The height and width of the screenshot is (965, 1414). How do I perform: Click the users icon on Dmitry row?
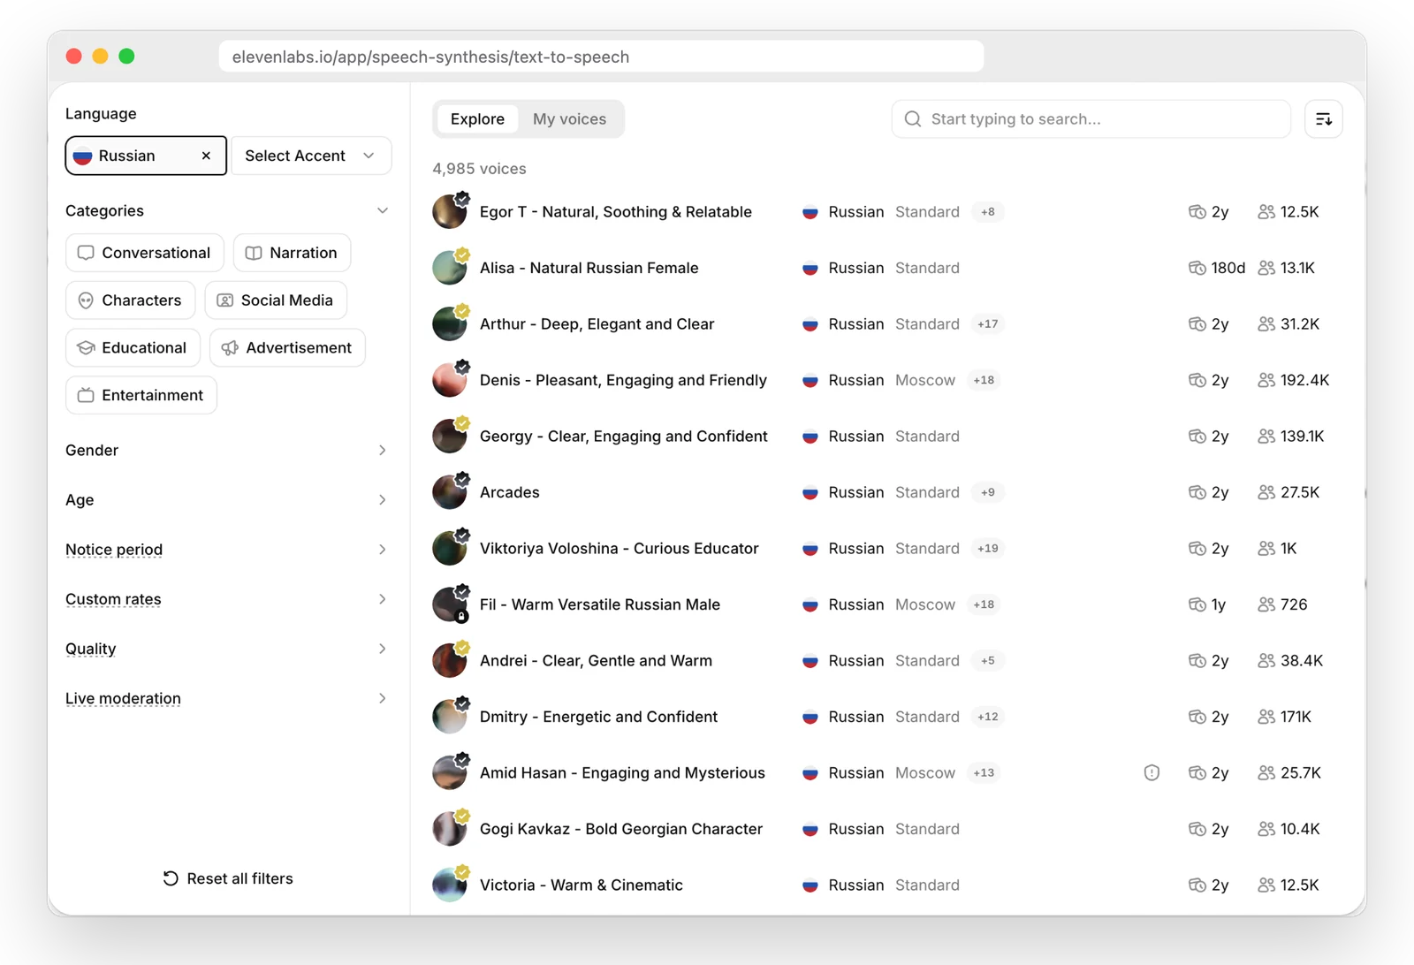click(x=1266, y=717)
